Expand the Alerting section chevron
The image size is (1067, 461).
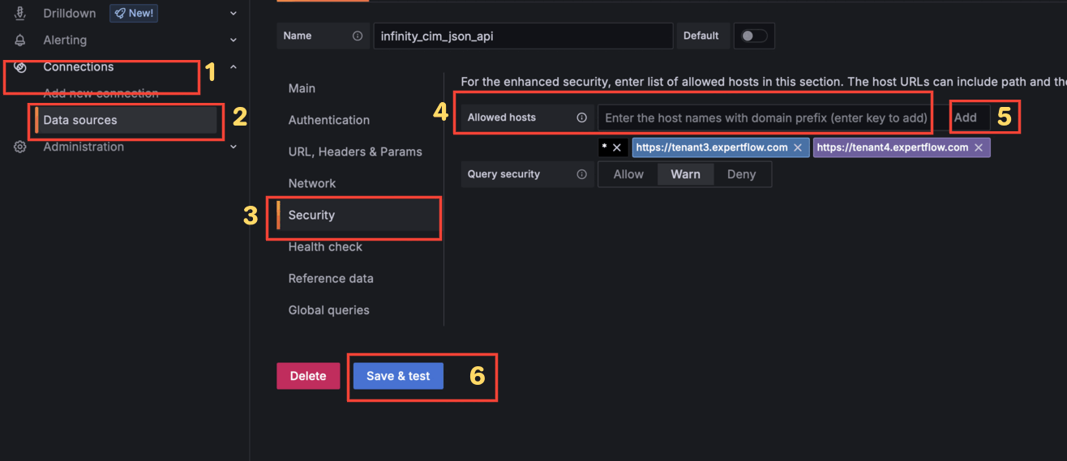coord(234,40)
